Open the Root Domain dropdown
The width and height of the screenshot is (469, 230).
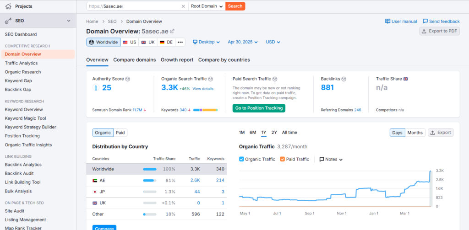[x=207, y=6]
